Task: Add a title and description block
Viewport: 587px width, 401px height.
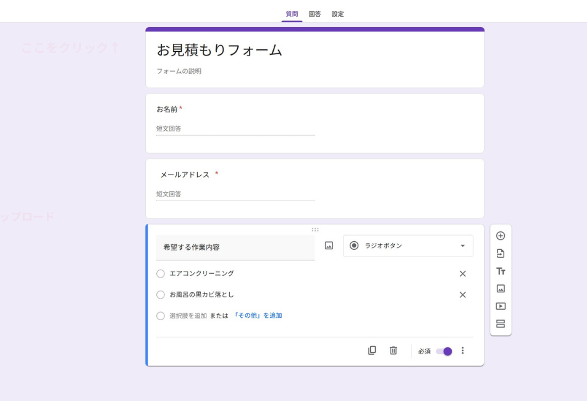Action: click(x=500, y=271)
